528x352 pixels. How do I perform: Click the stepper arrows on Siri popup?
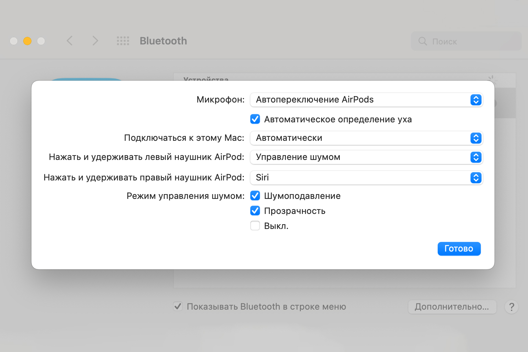coord(476,178)
